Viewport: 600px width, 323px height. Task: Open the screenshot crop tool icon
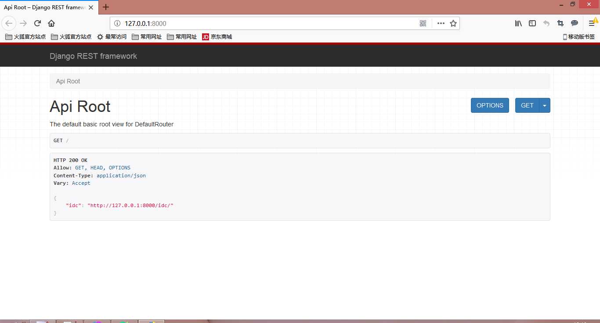560,23
